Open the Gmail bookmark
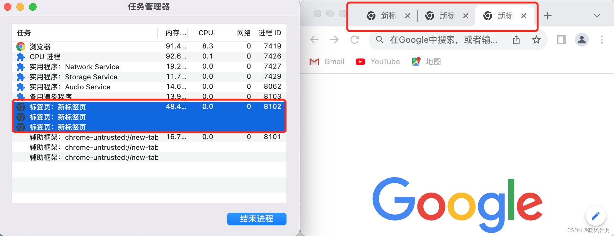This screenshot has height=236, width=614. [x=327, y=62]
